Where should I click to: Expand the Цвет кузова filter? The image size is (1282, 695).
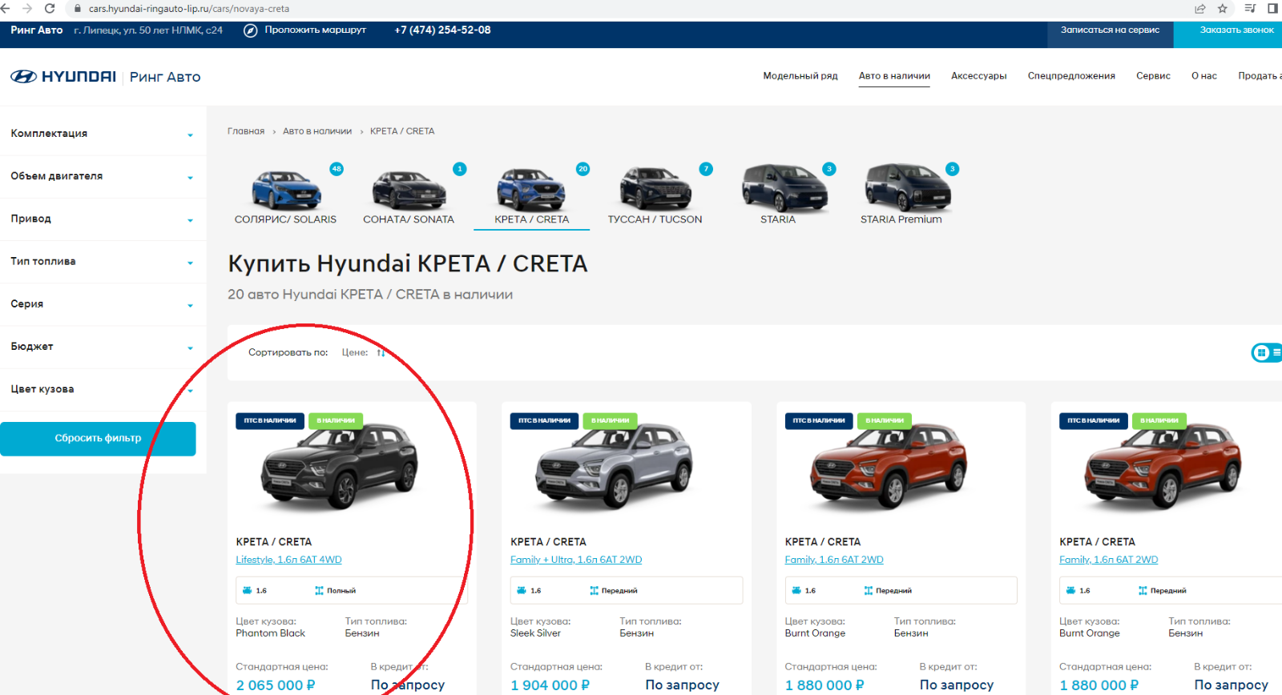[x=103, y=389]
